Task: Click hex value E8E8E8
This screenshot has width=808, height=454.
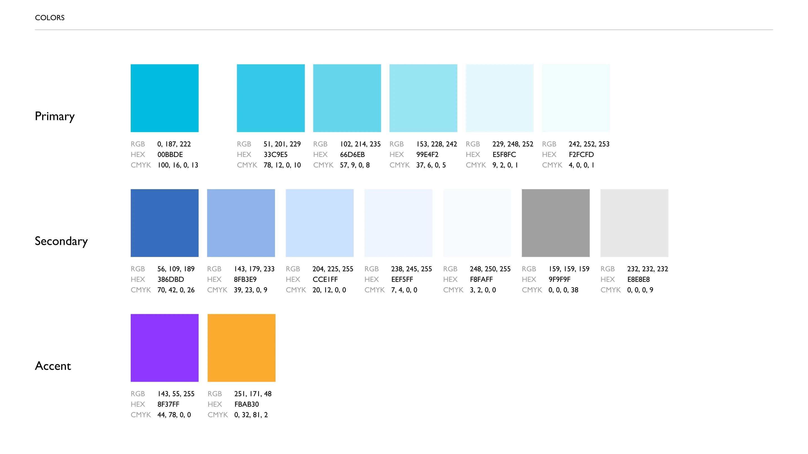Action: [x=638, y=279]
